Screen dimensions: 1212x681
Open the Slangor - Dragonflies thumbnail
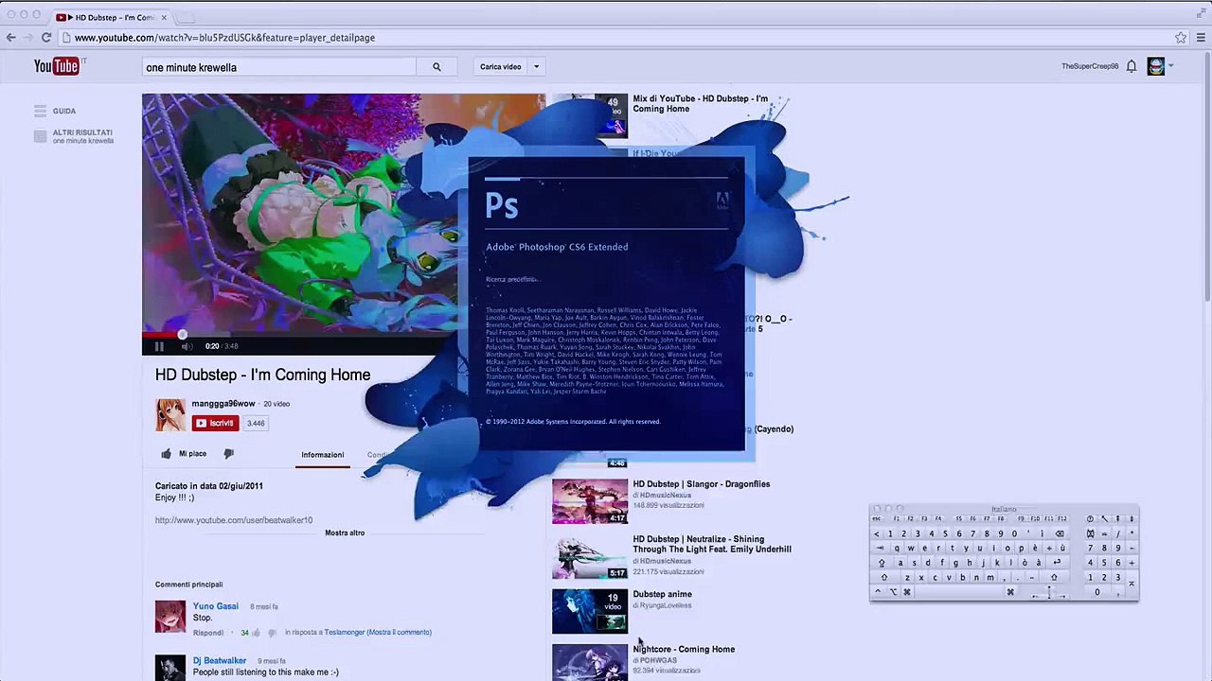click(x=590, y=501)
